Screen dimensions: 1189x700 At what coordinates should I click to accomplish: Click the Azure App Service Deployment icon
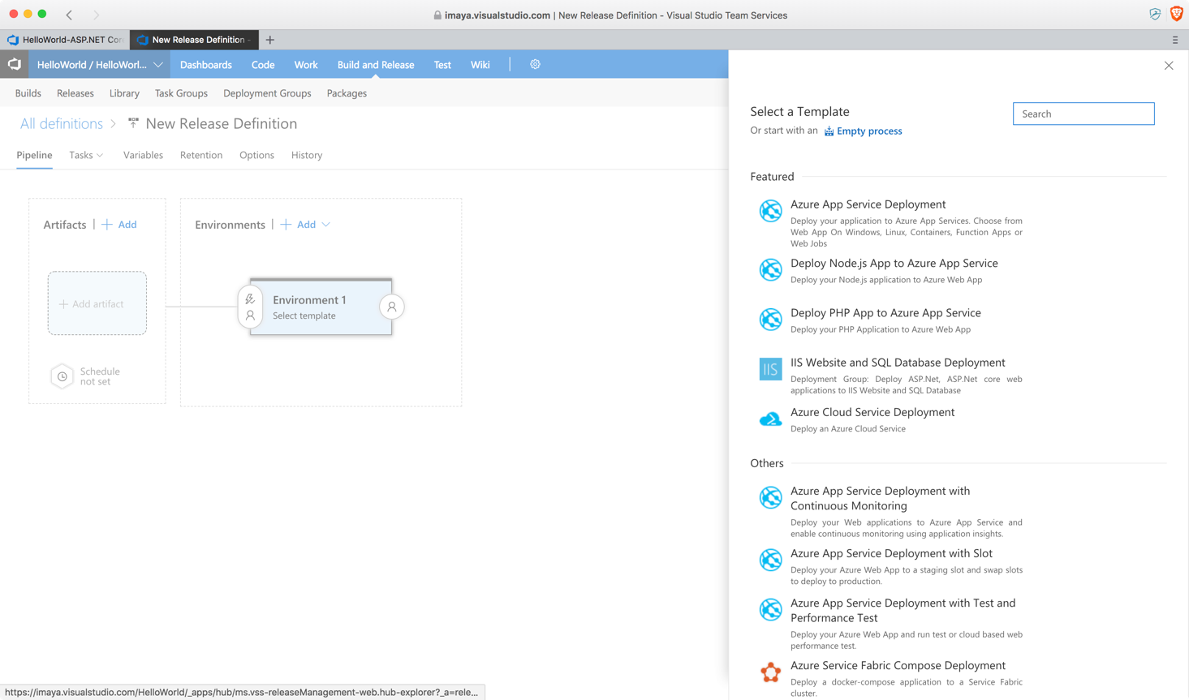pyautogui.click(x=770, y=211)
